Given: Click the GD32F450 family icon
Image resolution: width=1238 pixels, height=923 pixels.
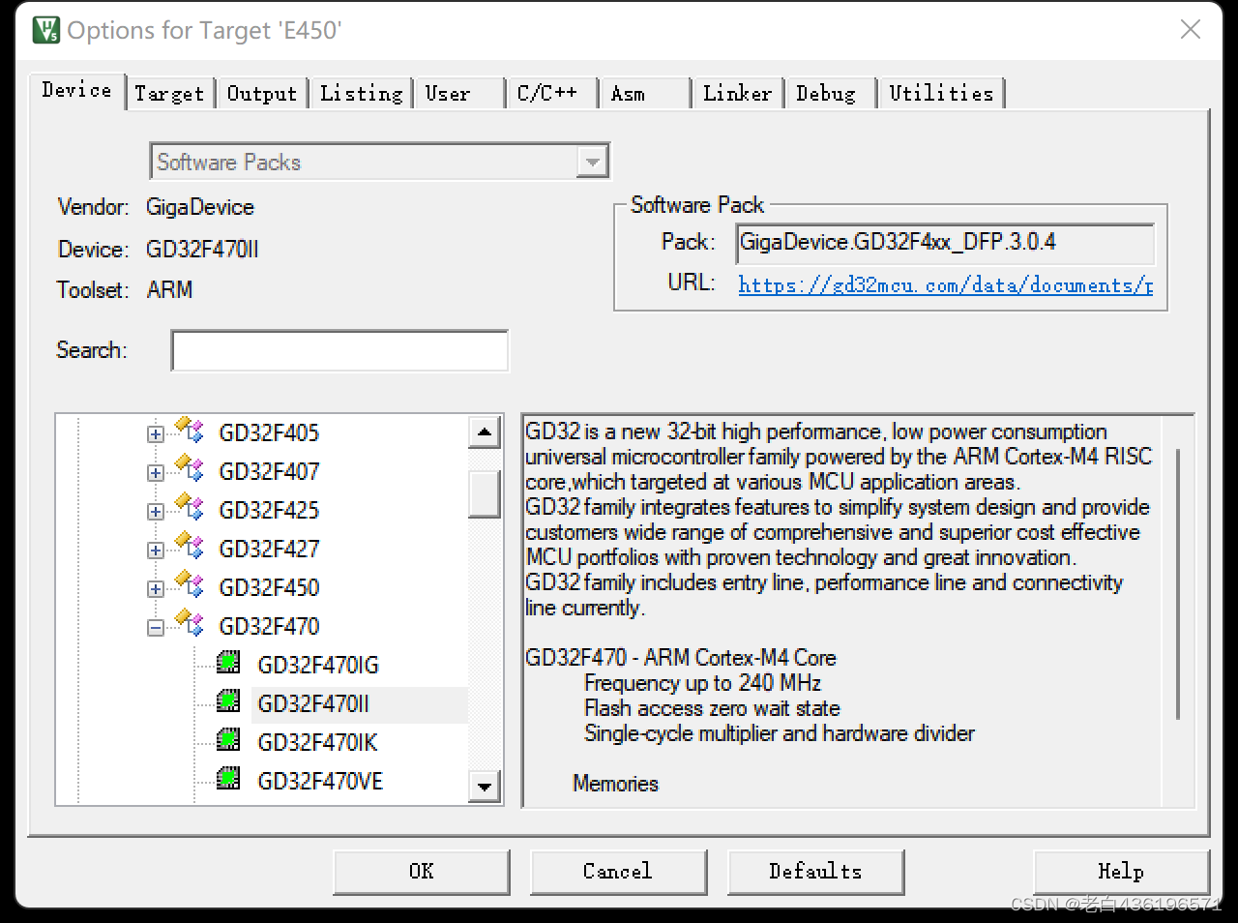Looking at the screenshot, I should coord(191,585).
